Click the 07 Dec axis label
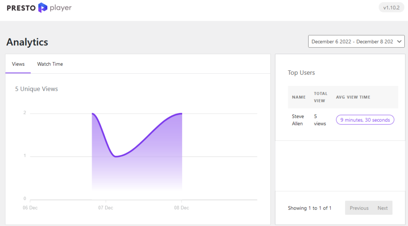Image resolution: width=408 pixels, height=226 pixels. (105, 208)
